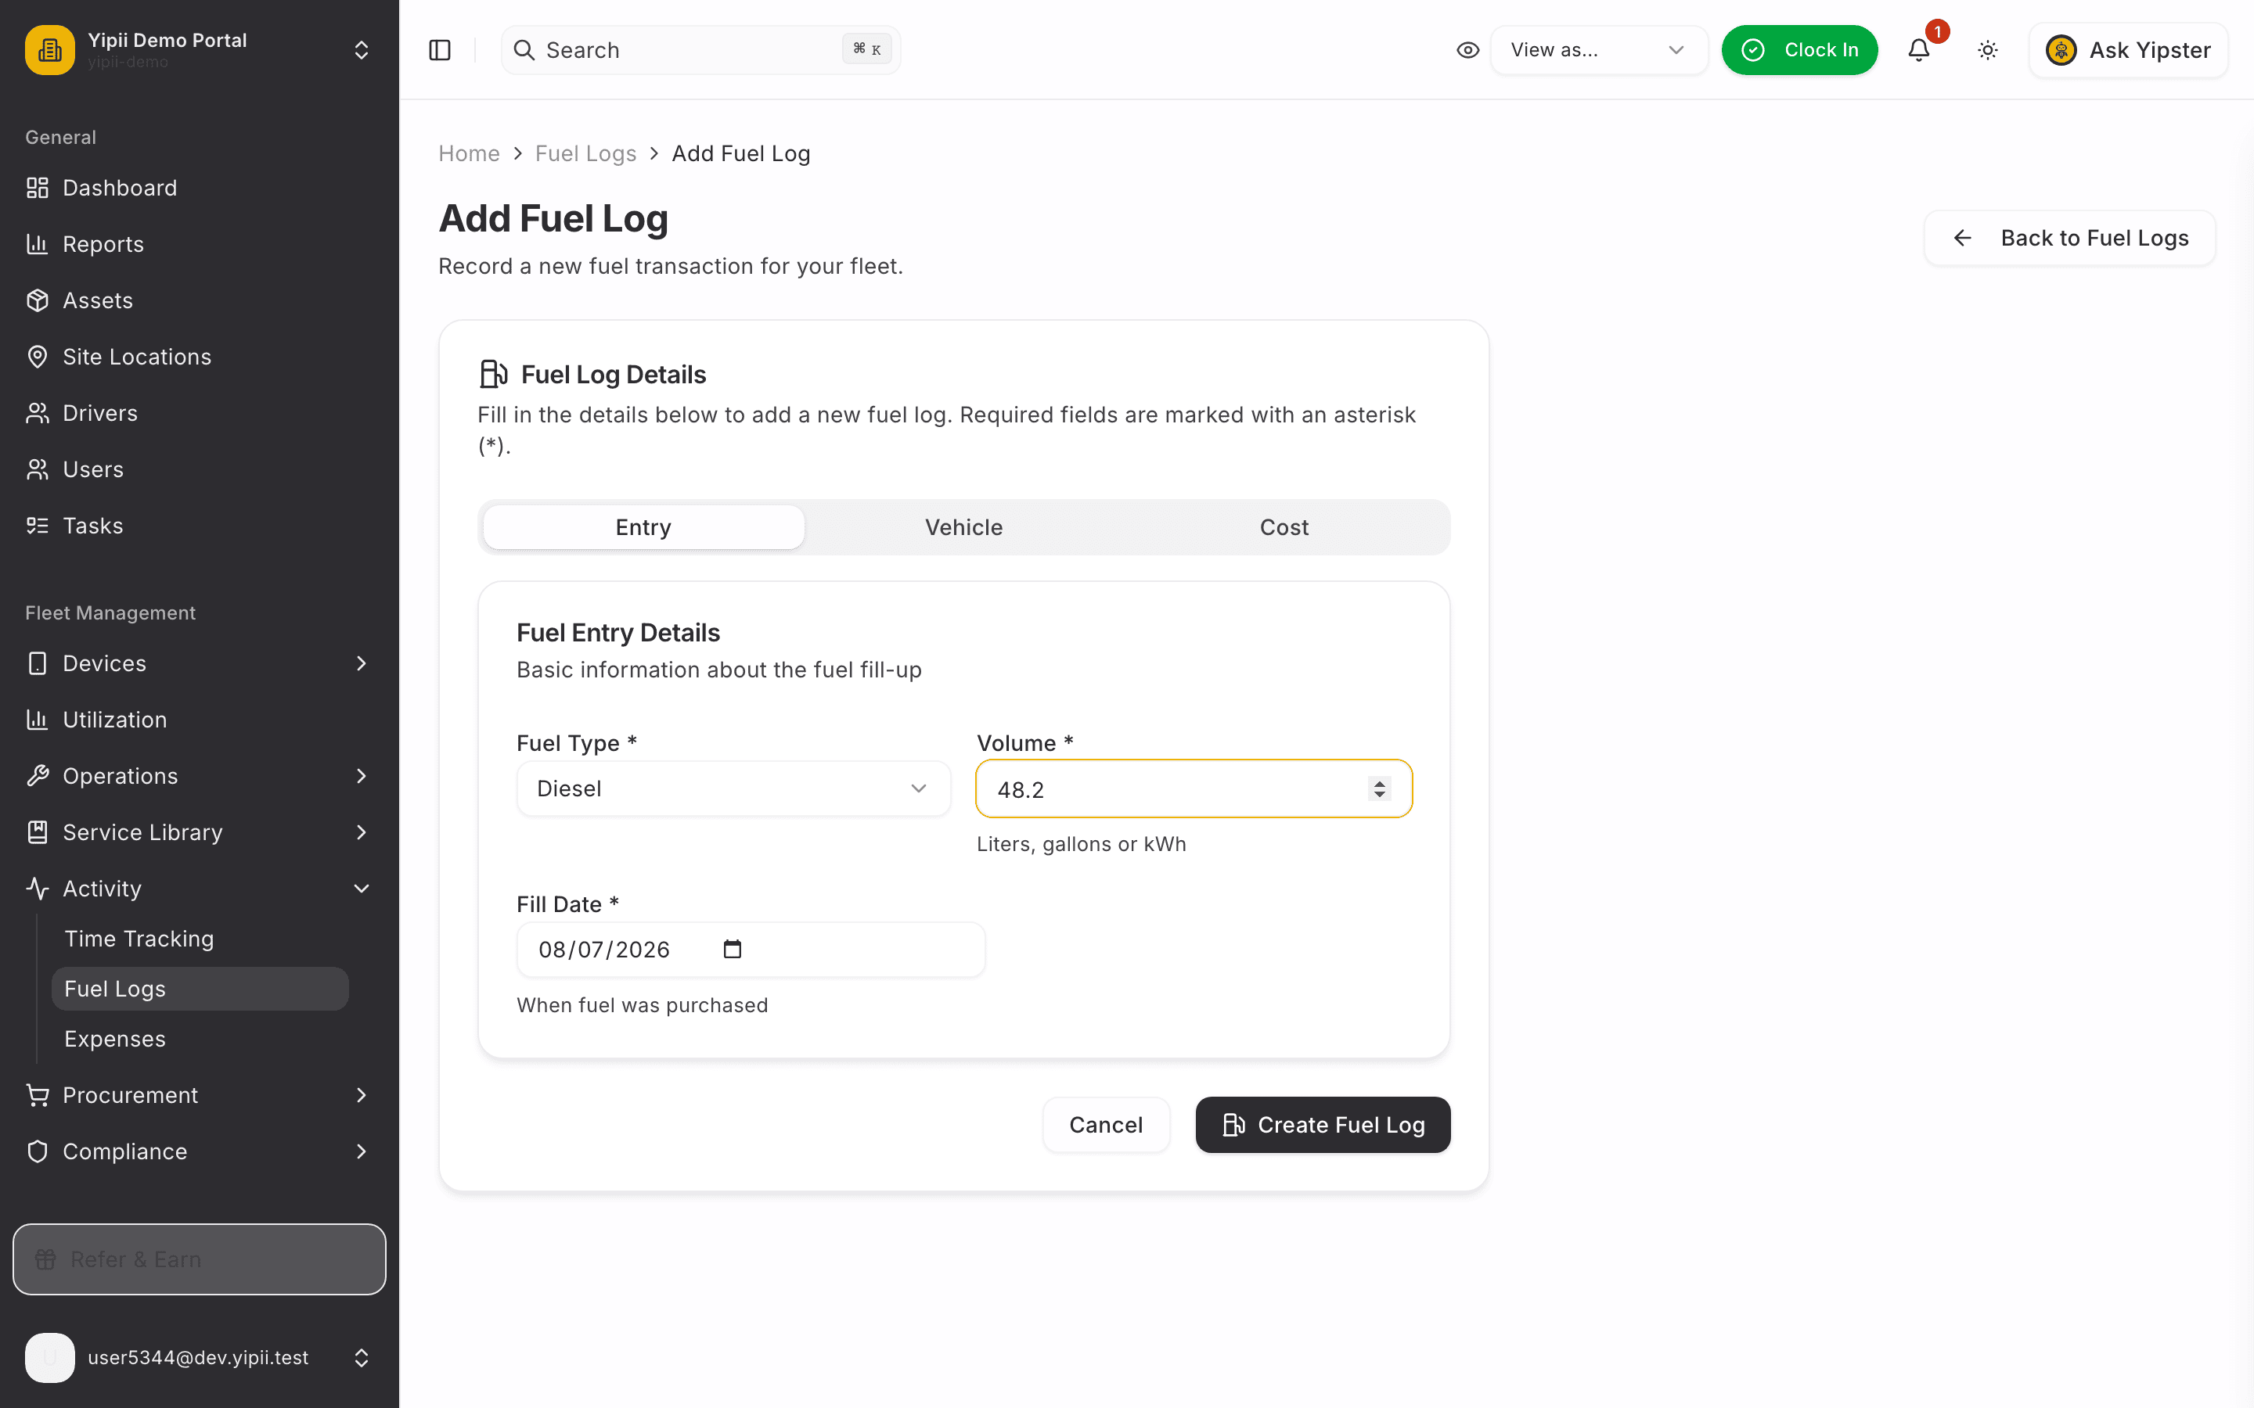This screenshot has height=1408, width=2254.
Task: Open the notifications bell
Action: coord(1919,50)
